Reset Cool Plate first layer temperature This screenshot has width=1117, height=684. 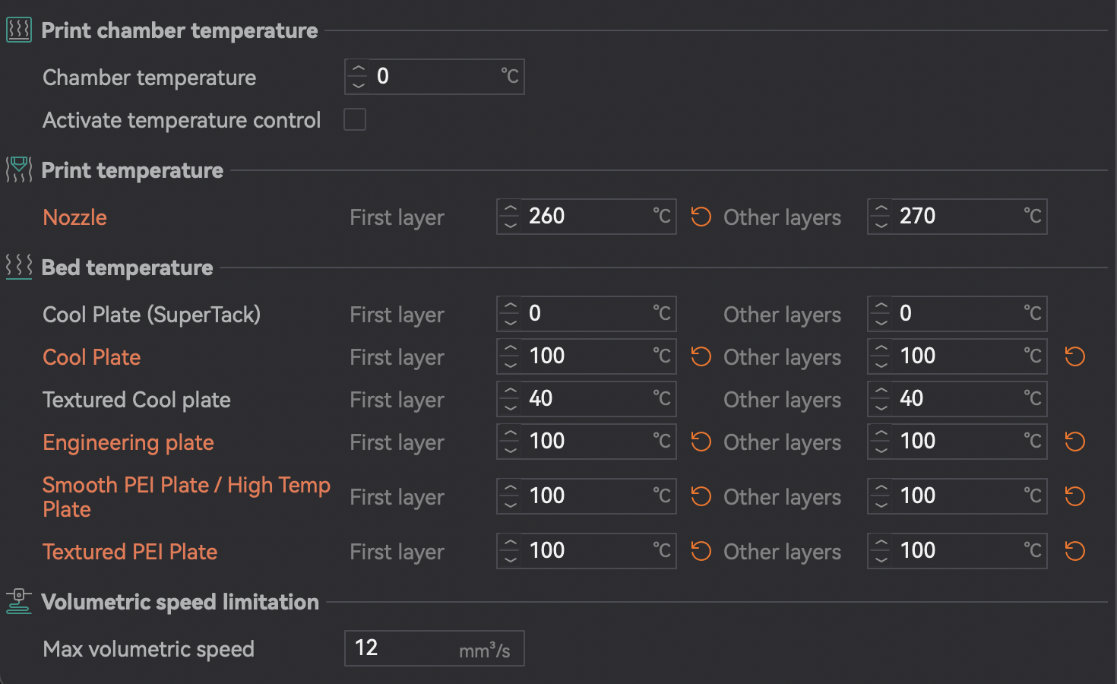701,356
